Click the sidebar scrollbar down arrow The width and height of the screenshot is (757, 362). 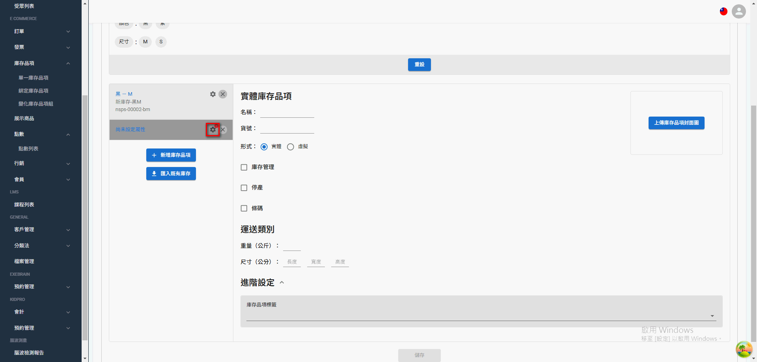coord(85,359)
